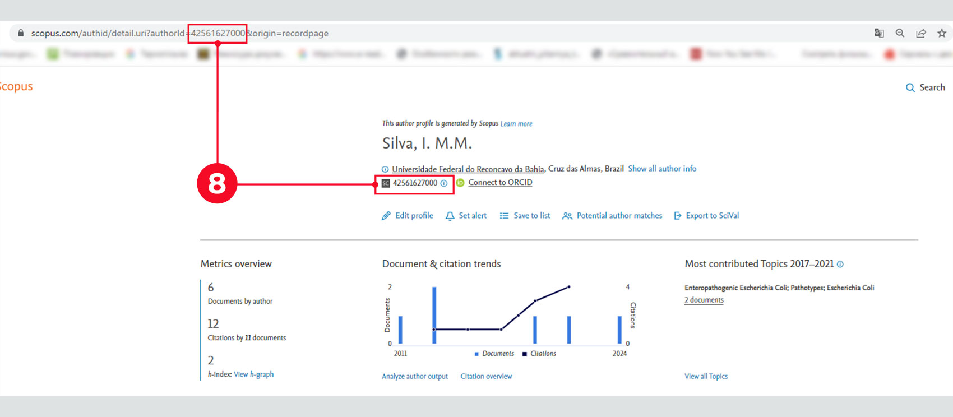Open View all Topics link

706,377
